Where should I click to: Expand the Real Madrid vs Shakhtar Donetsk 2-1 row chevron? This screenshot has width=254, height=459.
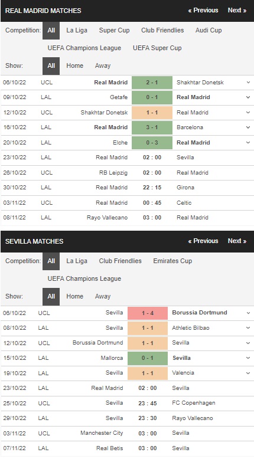point(248,83)
